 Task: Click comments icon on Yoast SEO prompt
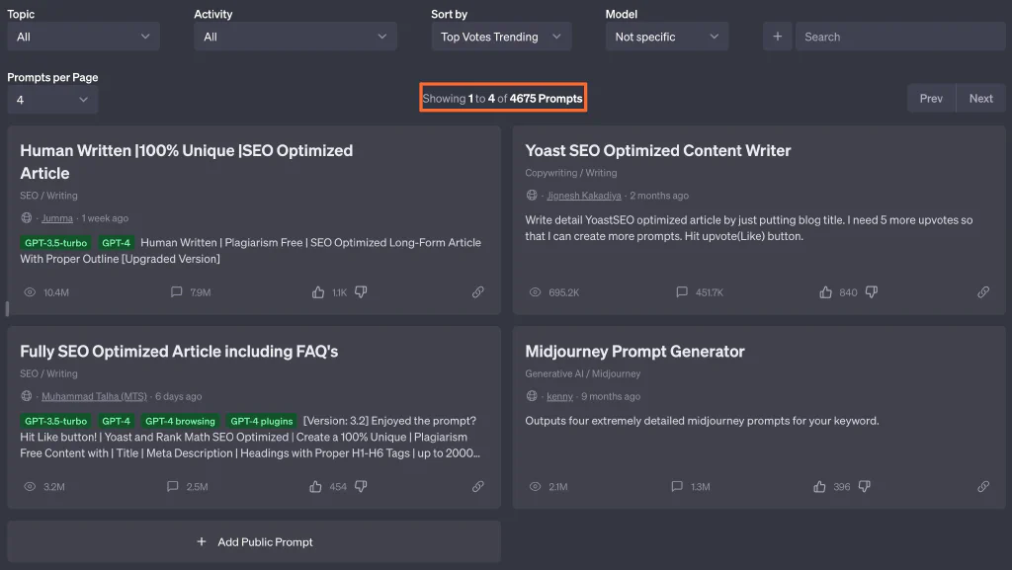[x=681, y=292]
